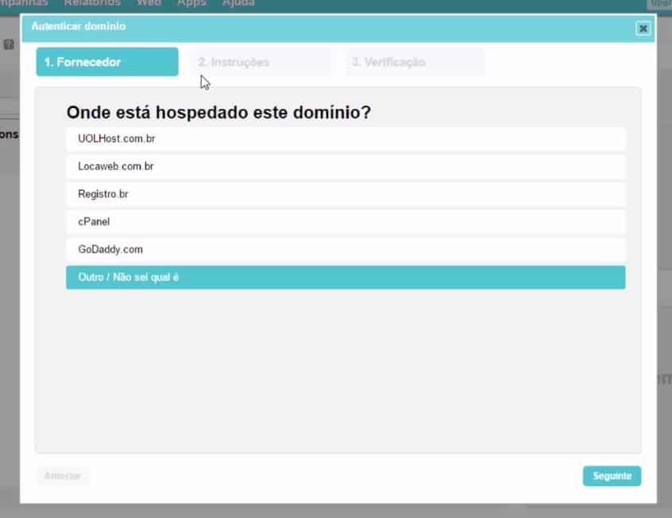This screenshot has height=518, width=672.
Task: Open the Relatórios menu in the top bar
Action: coord(92,3)
